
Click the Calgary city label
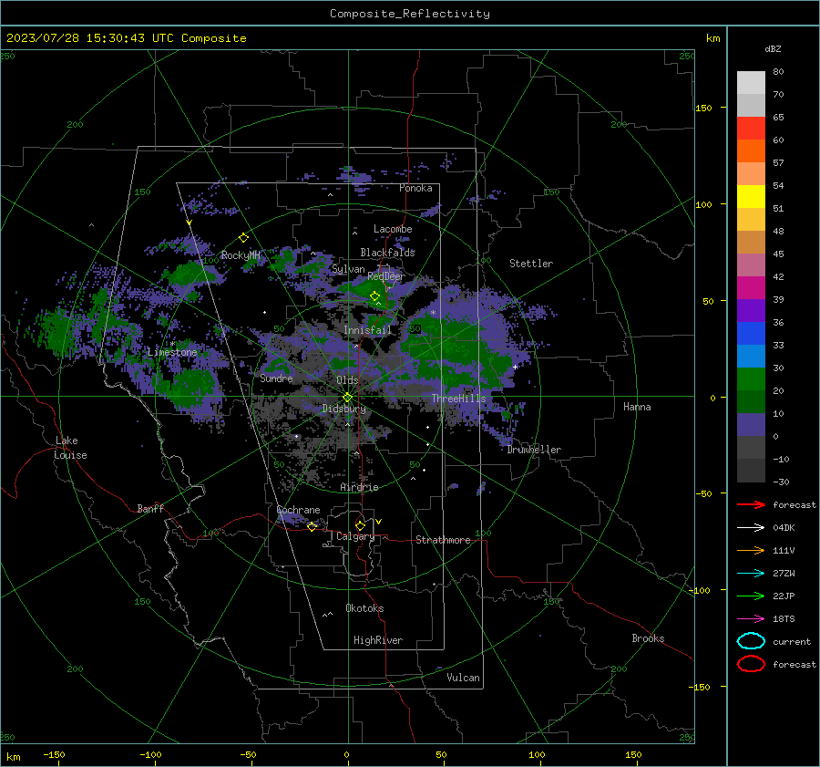click(x=355, y=536)
